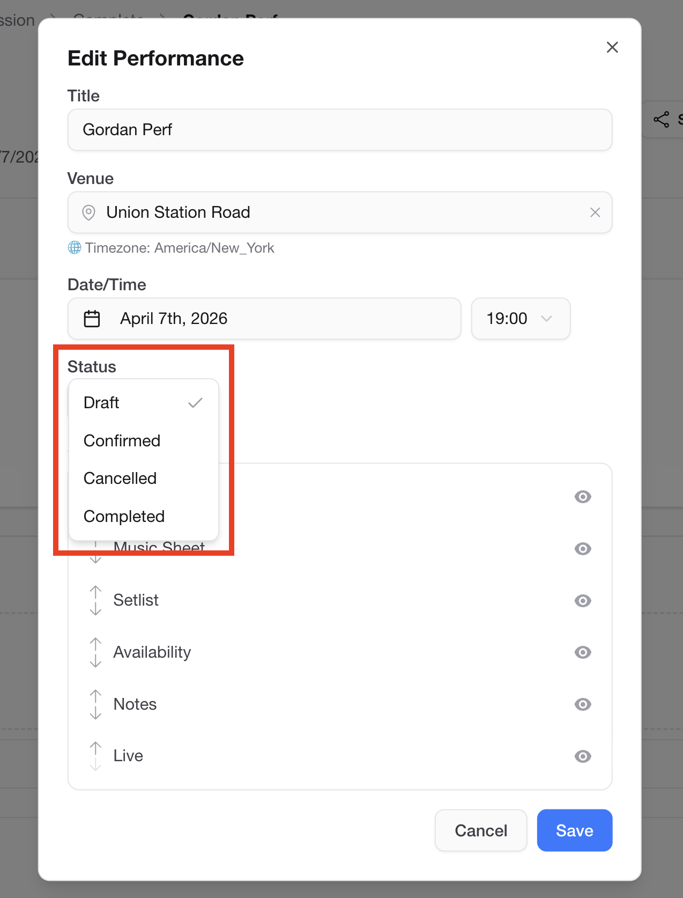This screenshot has width=683, height=898.
Task: Move Setlist section down
Action: (x=95, y=609)
